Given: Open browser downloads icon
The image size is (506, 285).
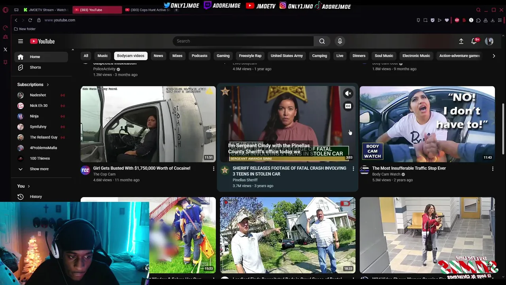Looking at the screenshot, I should 493,20.
